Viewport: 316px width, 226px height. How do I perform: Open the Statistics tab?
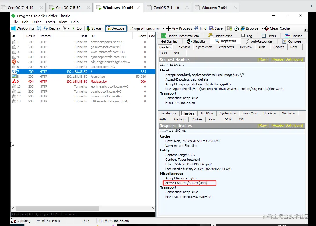[196, 41]
